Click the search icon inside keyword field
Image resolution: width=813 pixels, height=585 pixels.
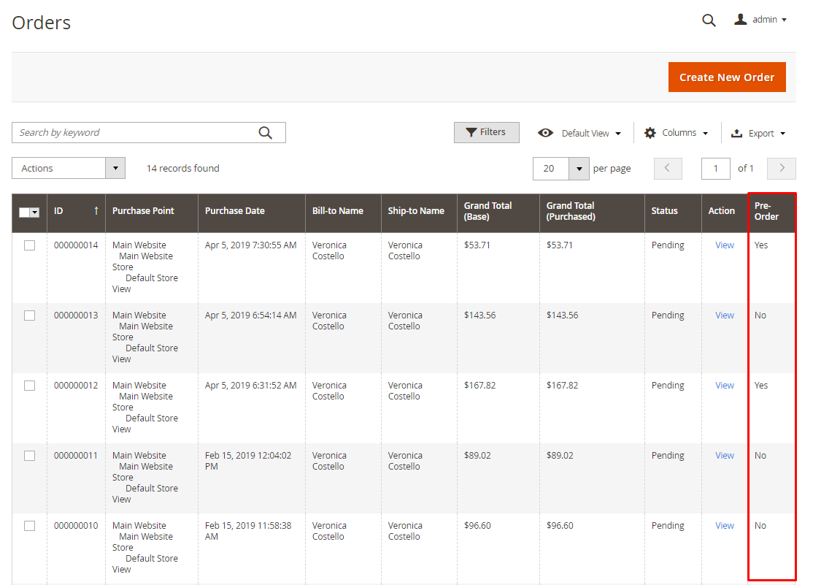point(266,133)
